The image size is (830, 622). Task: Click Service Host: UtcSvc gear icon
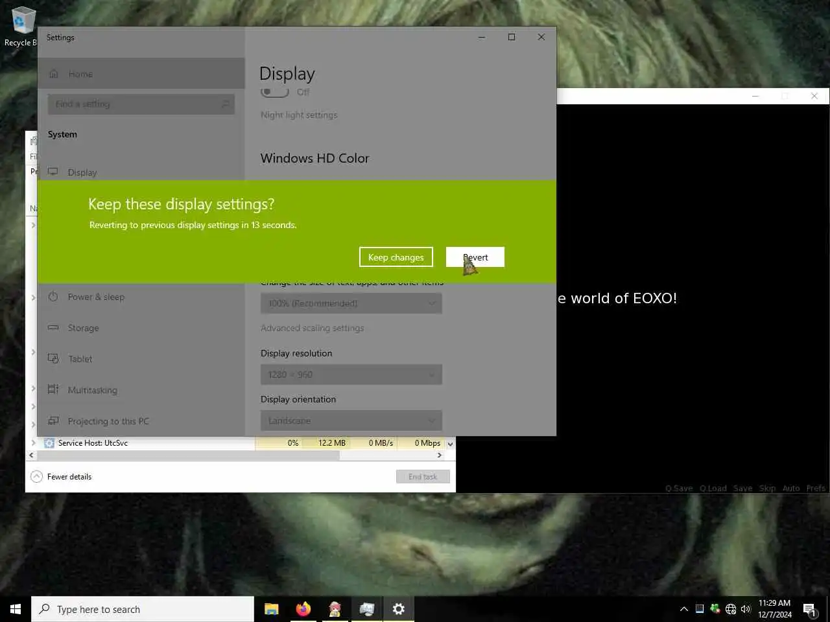click(x=49, y=443)
